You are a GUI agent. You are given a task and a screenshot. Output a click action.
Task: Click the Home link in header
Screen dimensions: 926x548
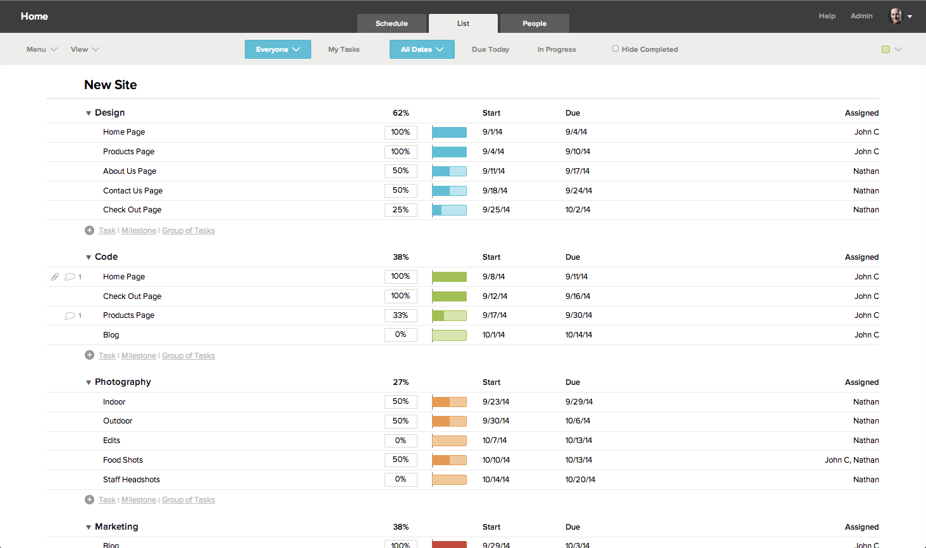[x=34, y=16]
